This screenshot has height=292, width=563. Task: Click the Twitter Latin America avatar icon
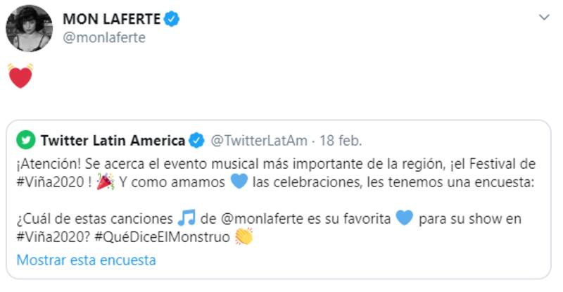26,139
